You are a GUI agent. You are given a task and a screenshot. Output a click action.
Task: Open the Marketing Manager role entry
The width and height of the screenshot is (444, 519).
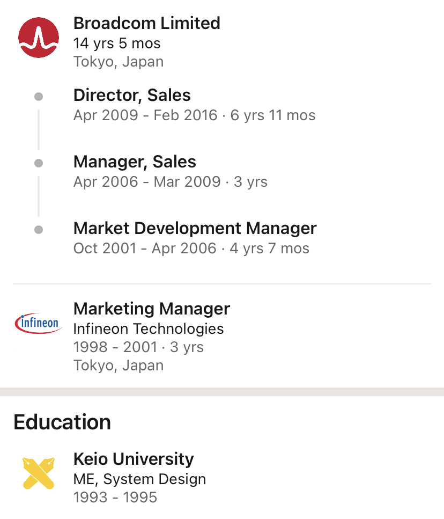tap(151, 309)
